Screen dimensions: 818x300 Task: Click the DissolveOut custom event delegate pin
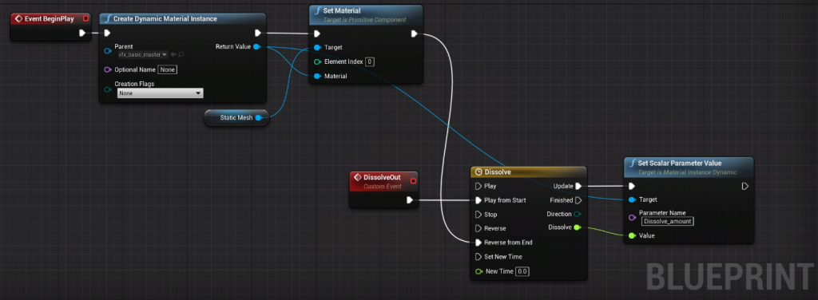(413, 181)
